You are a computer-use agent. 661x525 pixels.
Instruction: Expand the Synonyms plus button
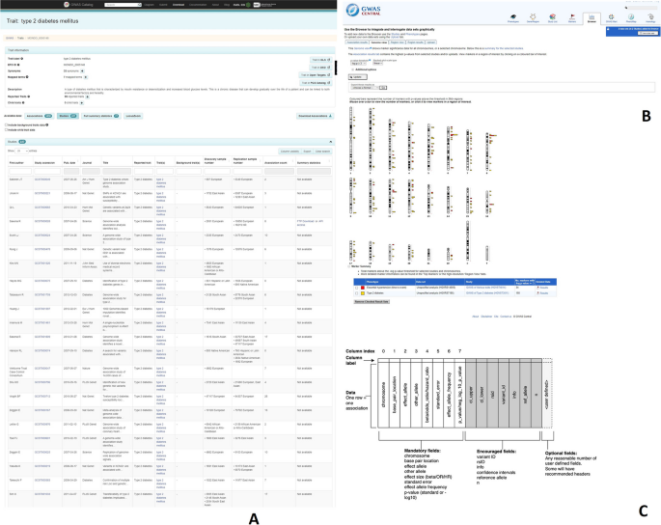(82, 70)
